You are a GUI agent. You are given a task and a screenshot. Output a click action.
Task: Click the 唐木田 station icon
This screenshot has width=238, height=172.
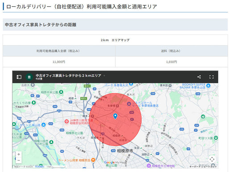coord(170,85)
